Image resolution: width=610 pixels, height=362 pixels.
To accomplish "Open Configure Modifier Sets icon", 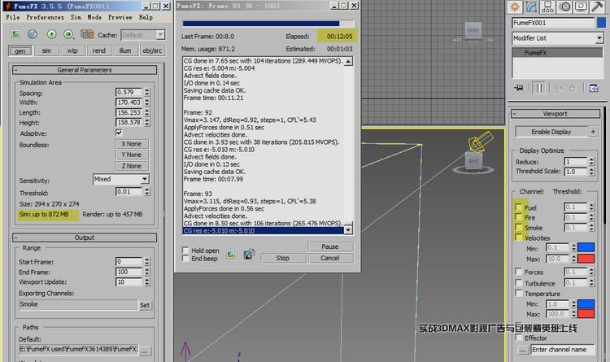I will pyautogui.click(x=594, y=88).
